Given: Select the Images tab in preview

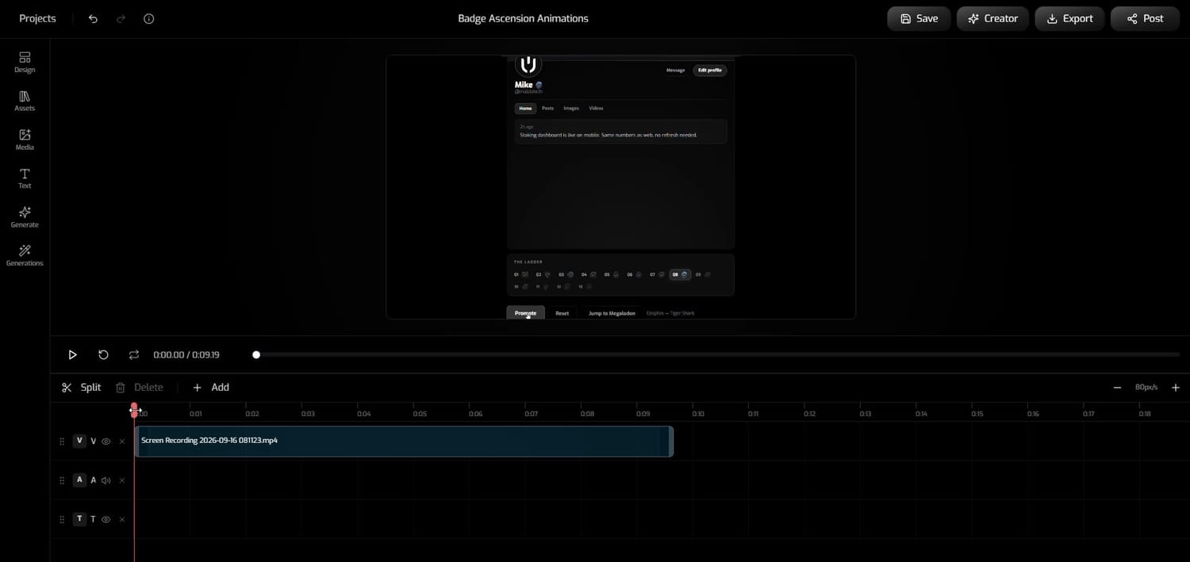Looking at the screenshot, I should (x=571, y=108).
